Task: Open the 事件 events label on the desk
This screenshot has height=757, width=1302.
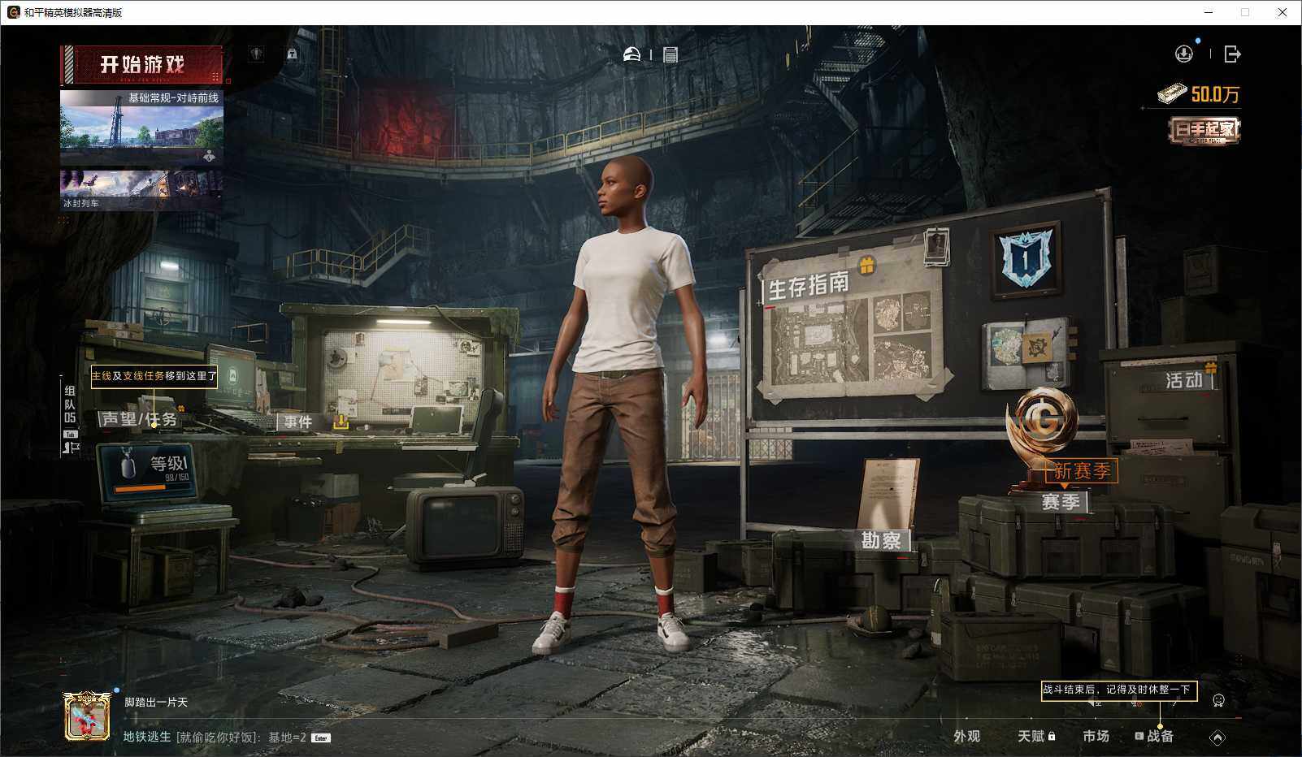Action: coord(297,422)
